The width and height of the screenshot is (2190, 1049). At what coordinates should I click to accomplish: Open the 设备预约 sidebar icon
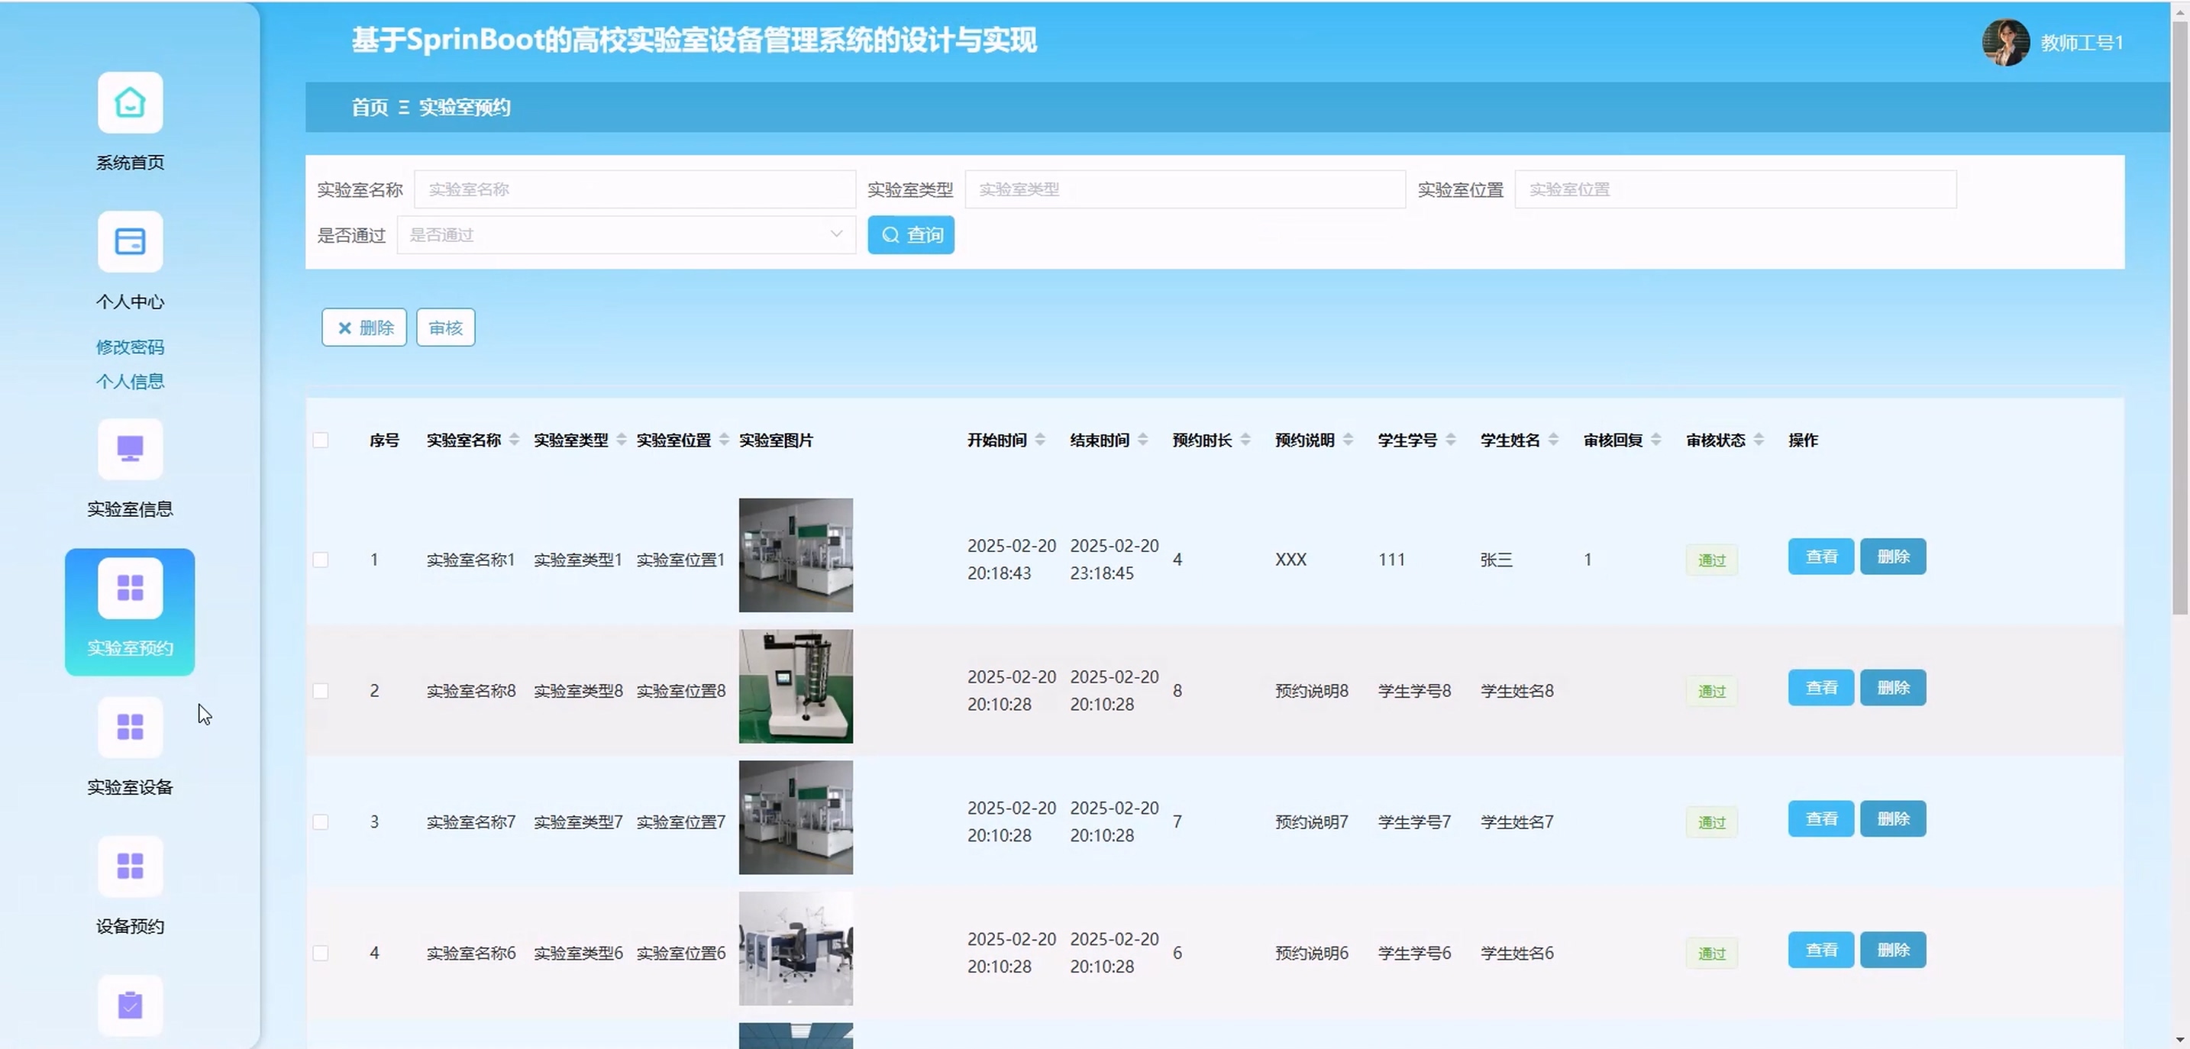click(130, 867)
